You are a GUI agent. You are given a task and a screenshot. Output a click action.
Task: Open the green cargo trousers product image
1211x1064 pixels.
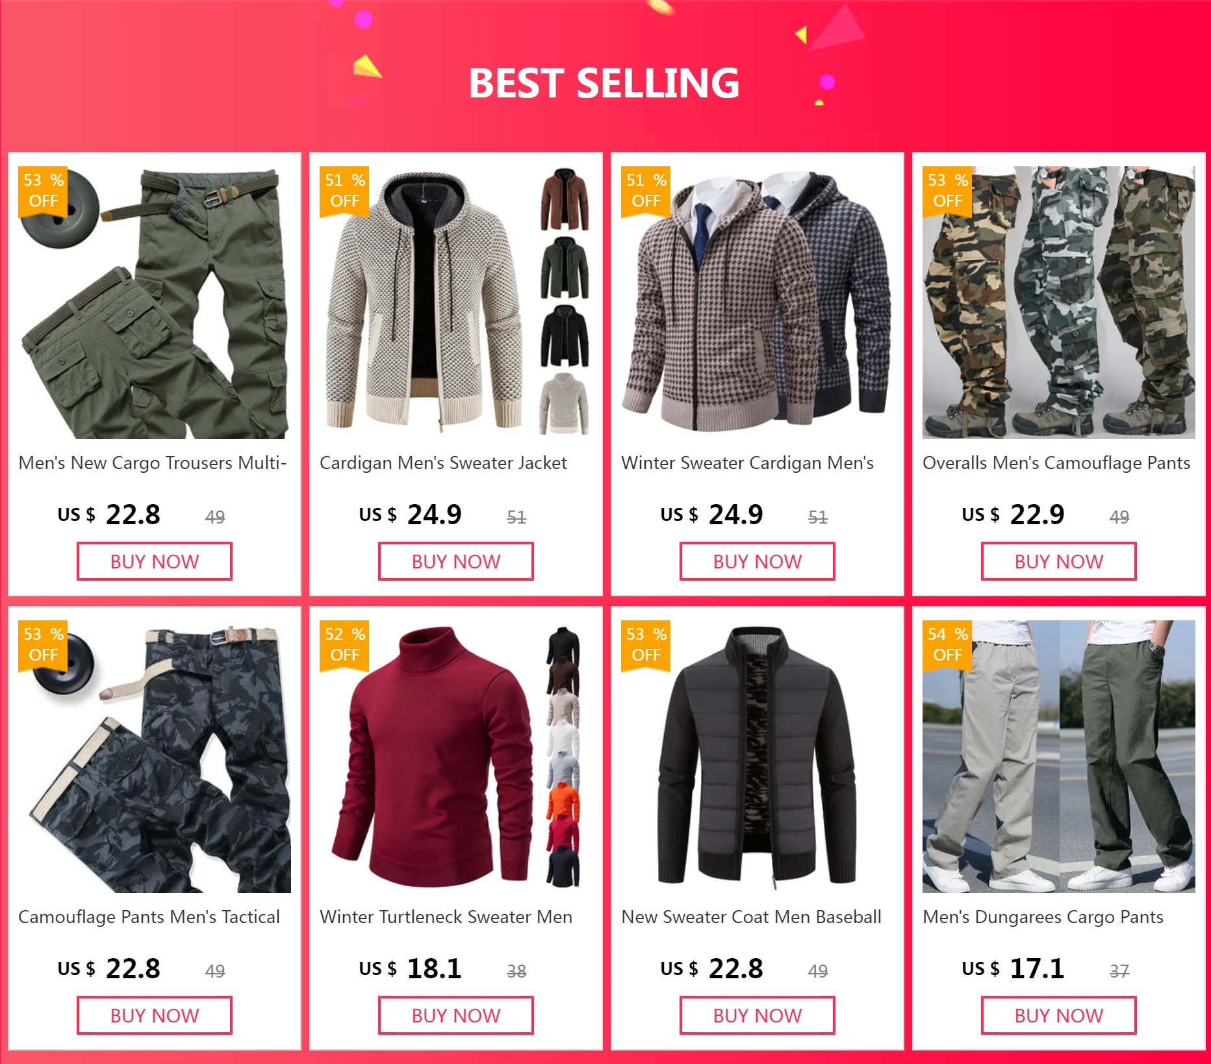point(155,303)
